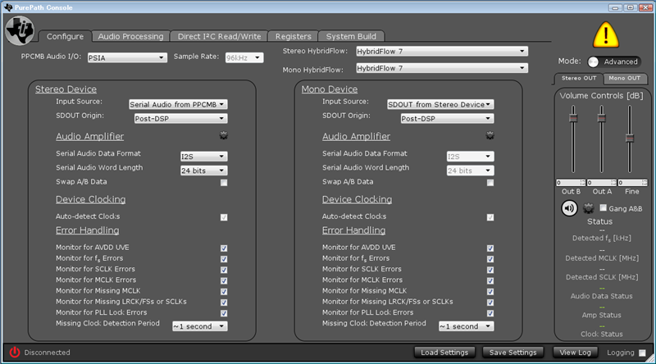Click the Mono Device heading link

[x=330, y=89]
